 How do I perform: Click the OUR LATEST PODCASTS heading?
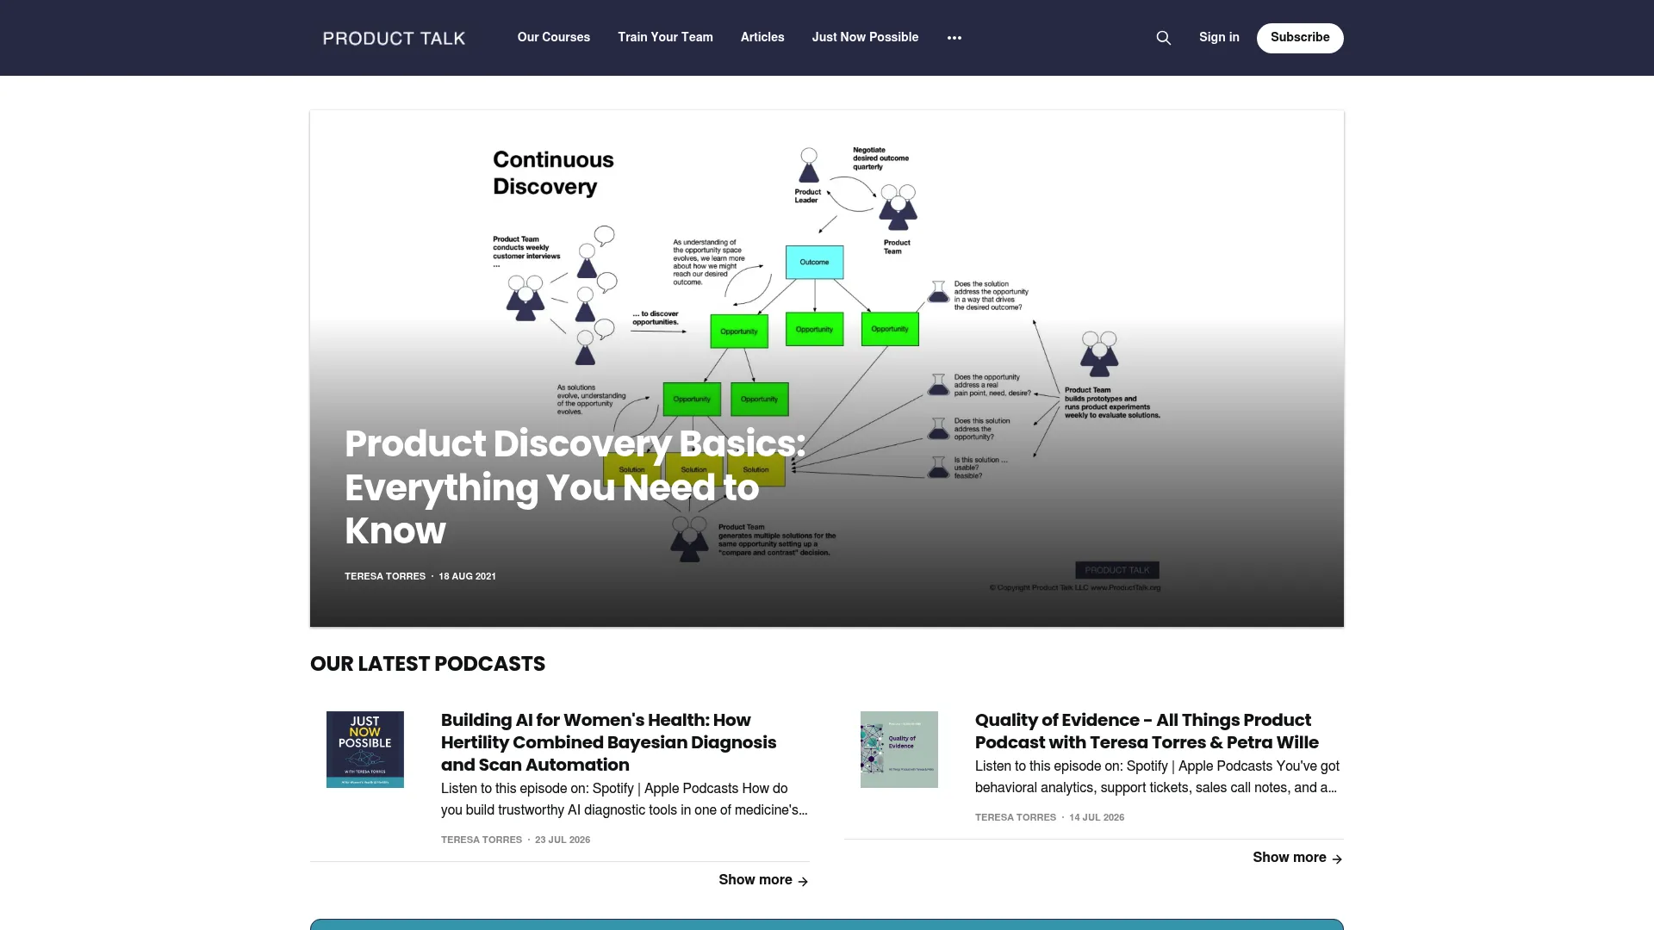coord(427,664)
